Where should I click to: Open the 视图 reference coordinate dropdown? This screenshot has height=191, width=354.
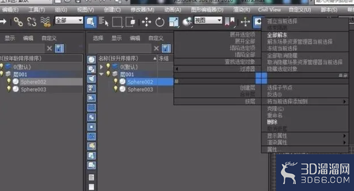pyautogui.click(x=208, y=21)
